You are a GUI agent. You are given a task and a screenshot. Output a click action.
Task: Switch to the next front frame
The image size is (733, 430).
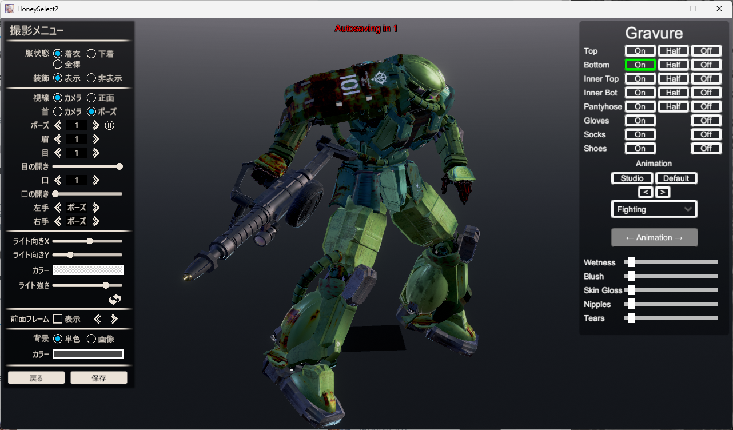coord(114,319)
